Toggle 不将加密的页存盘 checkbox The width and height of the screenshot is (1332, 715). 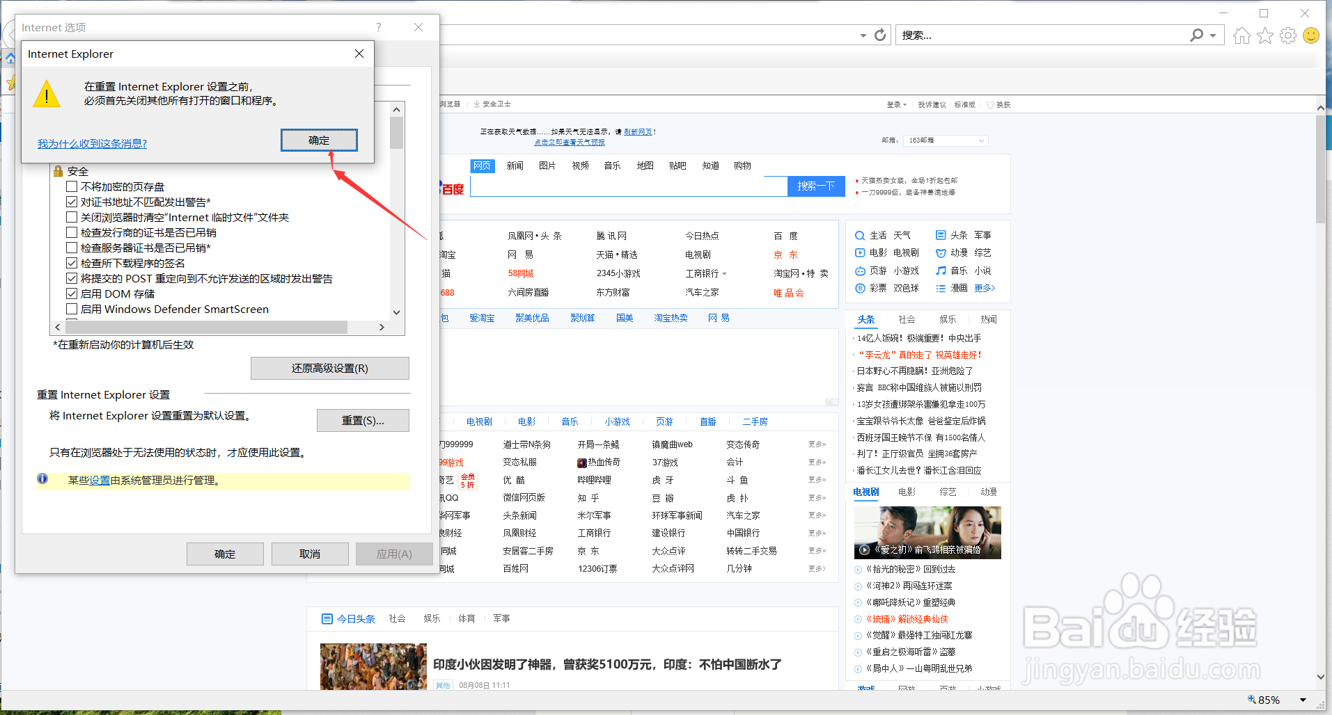(x=72, y=186)
